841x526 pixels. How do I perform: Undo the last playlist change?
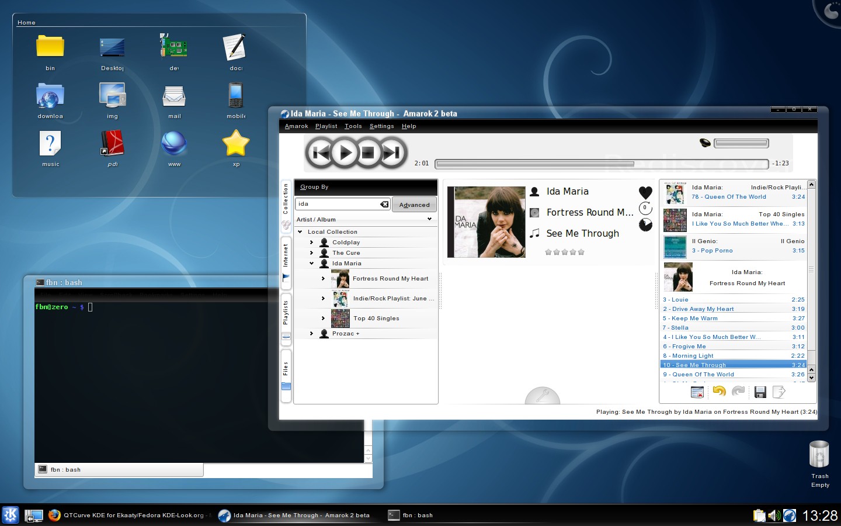coord(719,392)
